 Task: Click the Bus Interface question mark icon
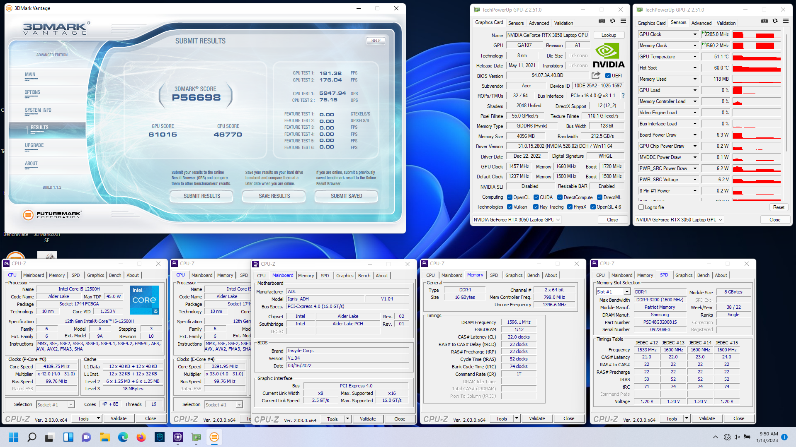click(623, 96)
